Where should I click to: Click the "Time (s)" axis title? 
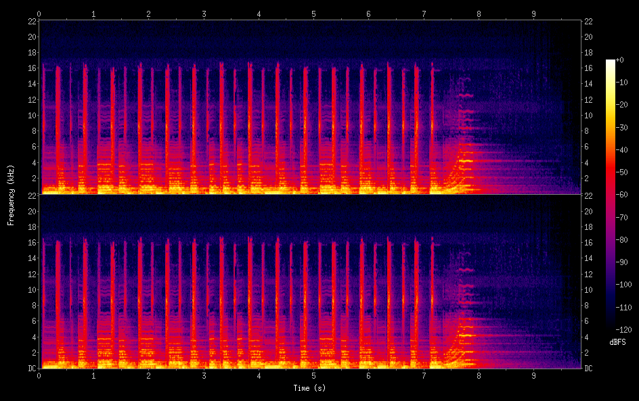tap(309, 388)
